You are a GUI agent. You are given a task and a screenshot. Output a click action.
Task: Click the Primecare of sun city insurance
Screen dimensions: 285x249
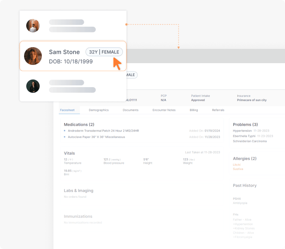point(252,100)
